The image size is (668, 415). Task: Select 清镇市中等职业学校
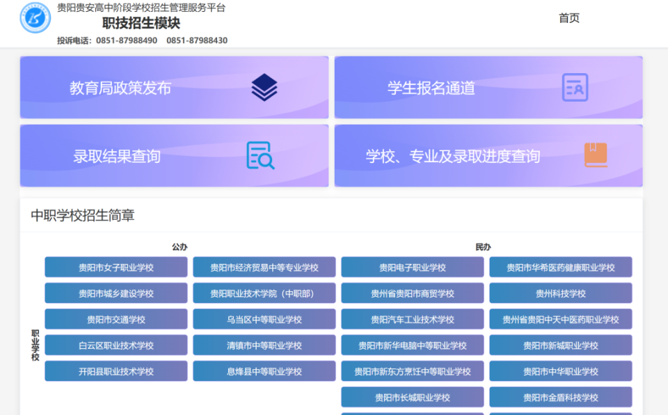pyautogui.click(x=264, y=345)
